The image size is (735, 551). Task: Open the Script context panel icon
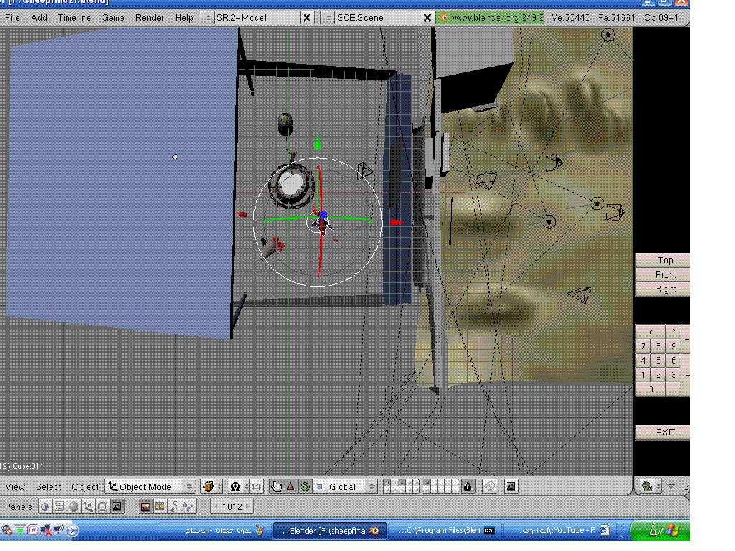tap(59, 507)
